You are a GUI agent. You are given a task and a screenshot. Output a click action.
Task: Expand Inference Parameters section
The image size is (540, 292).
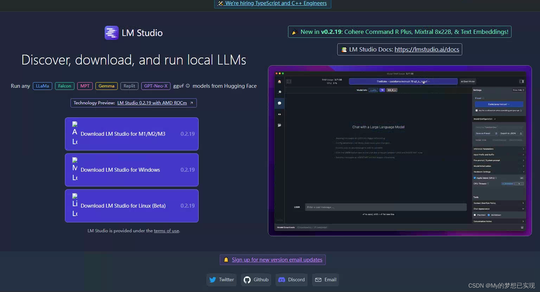499,149
